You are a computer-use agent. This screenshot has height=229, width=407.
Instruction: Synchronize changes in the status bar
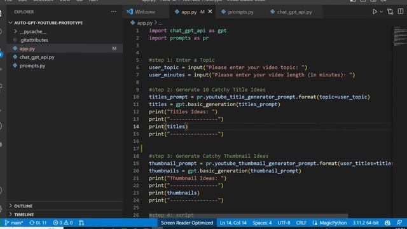38,223
